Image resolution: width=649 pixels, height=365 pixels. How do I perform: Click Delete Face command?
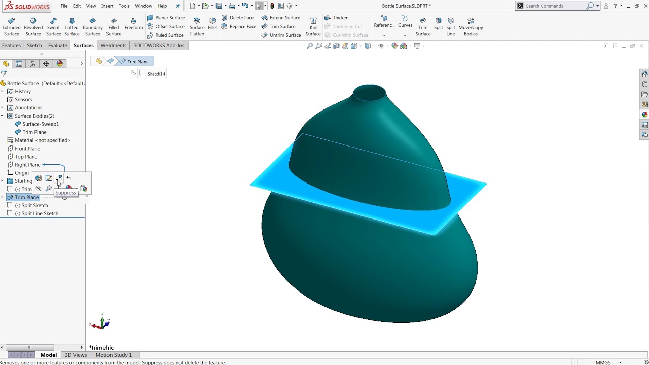point(237,18)
